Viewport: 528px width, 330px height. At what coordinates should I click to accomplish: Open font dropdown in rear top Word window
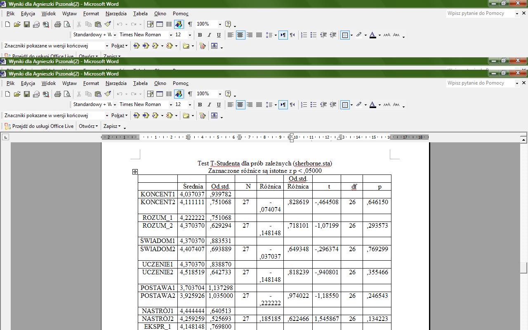171,35
